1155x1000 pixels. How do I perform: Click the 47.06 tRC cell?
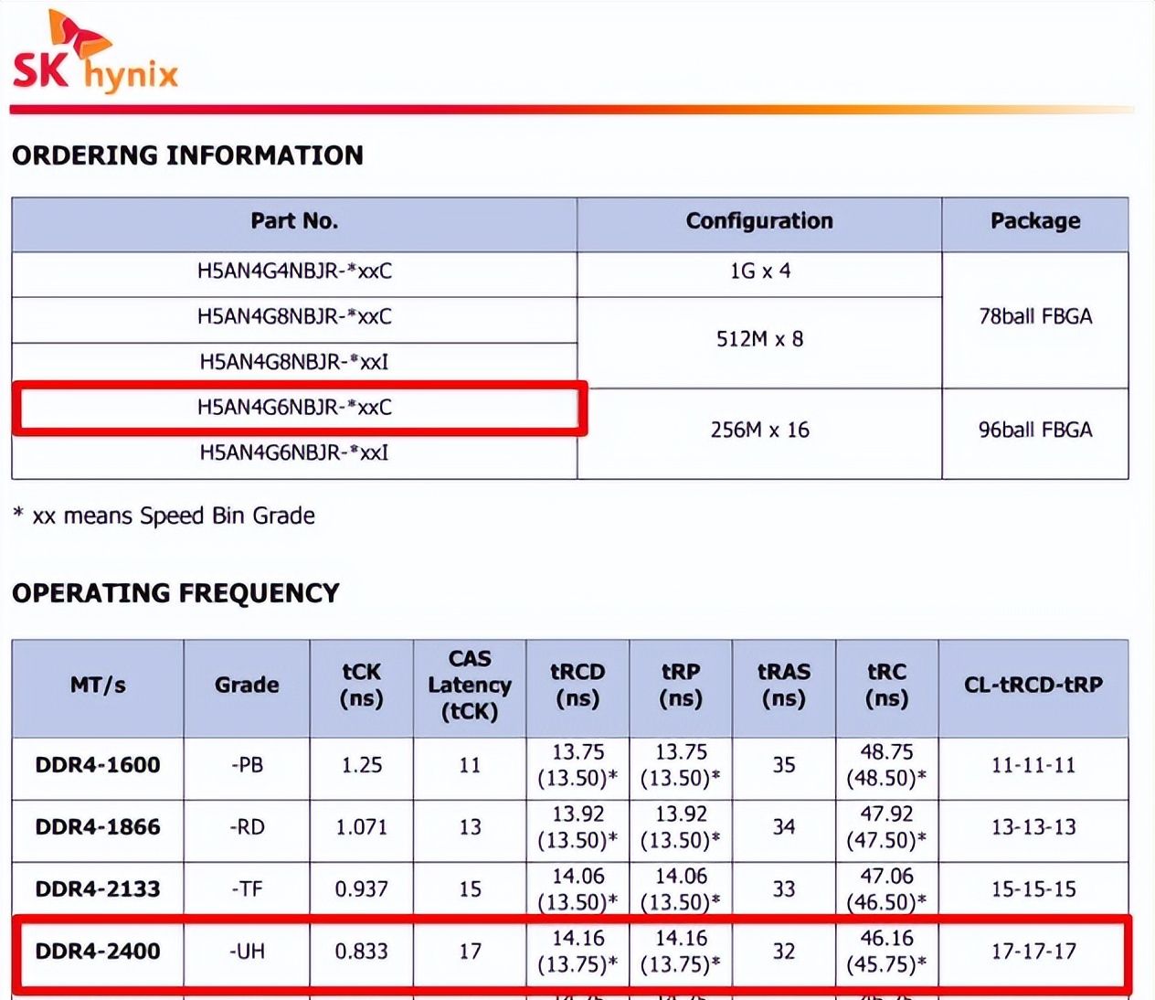pos(887,890)
